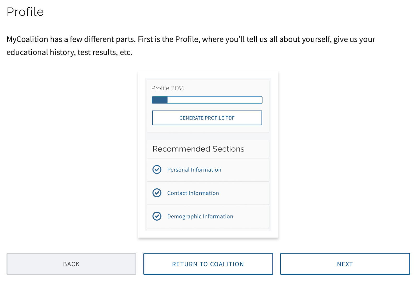Open the Personal Information section link
The width and height of the screenshot is (418, 287).
click(x=194, y=170)
